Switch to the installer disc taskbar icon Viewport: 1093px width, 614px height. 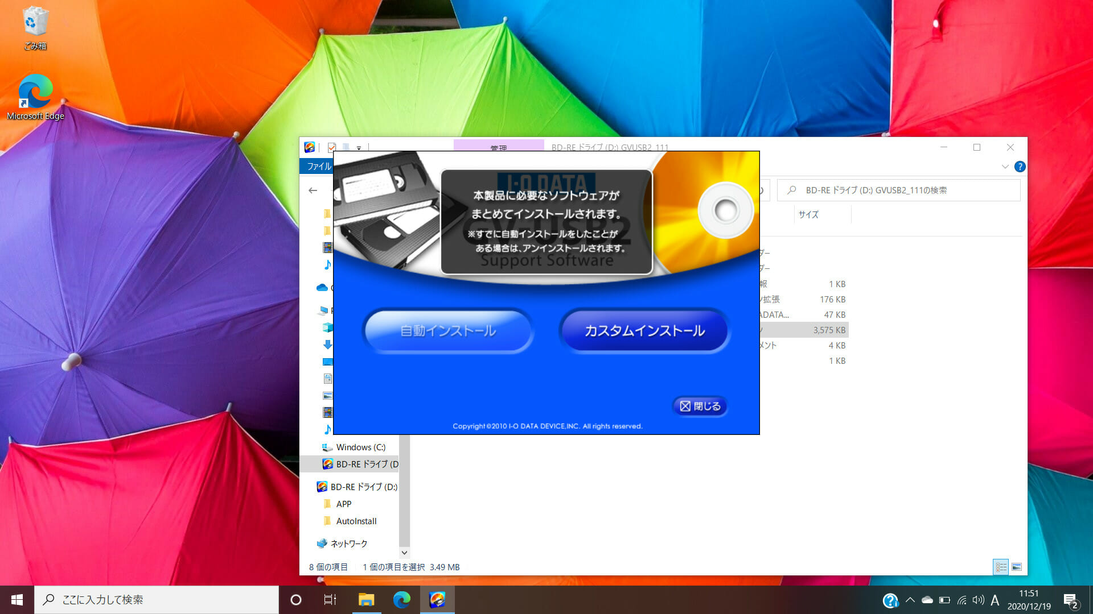(x=437, y=600)
